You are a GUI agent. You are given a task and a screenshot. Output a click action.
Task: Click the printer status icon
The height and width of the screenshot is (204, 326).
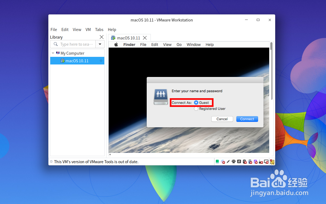click(234, 162)
